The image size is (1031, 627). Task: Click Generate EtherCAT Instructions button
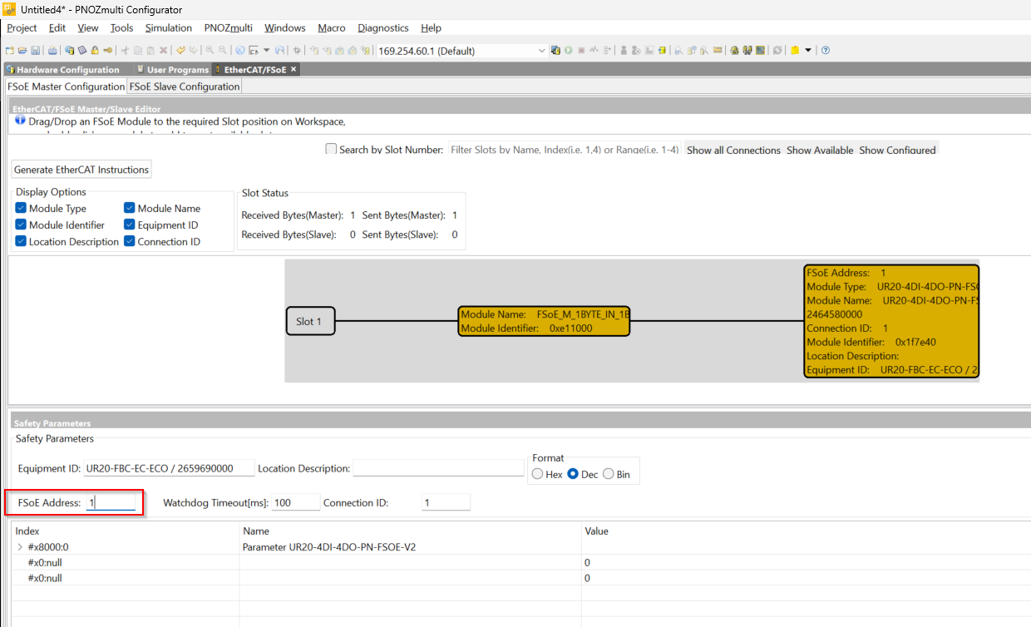pyautogui.click(x=81, y=170)
